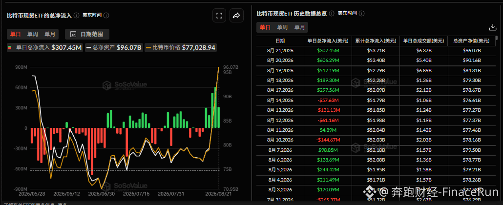Select 单日 tab above the chart
This screenshot has width=503, height=205.
[16, 34]
